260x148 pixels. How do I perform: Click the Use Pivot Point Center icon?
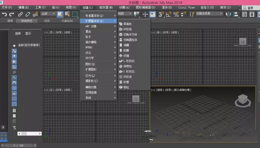pos(136,14)
